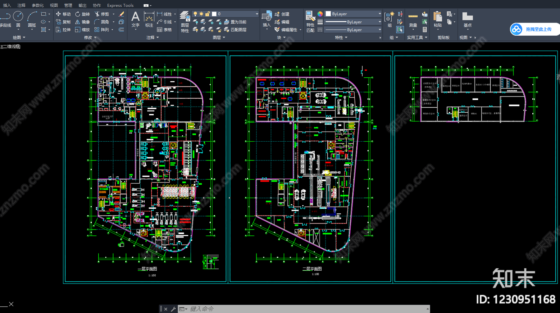This screenshot has width=560, height=313.
Task: Activate the Move (移动) tool
Action: click(63, 14)
